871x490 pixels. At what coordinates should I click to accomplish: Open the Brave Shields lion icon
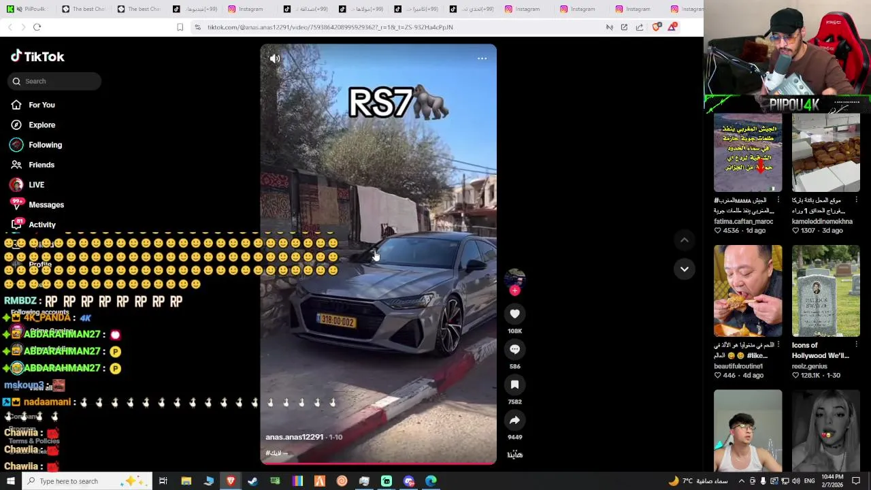coord(656,27)
